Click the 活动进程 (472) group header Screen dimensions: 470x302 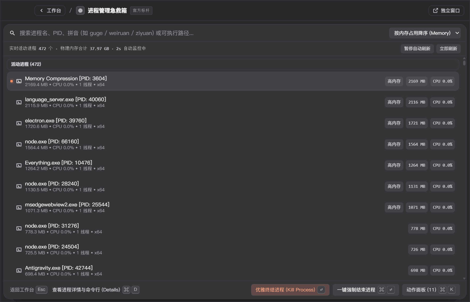pyautogui.click(x=233, y=64)
